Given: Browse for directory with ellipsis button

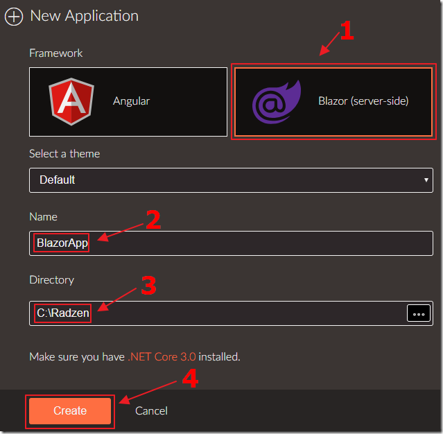Looking at the screenshot, I should (x=419, y=313).
